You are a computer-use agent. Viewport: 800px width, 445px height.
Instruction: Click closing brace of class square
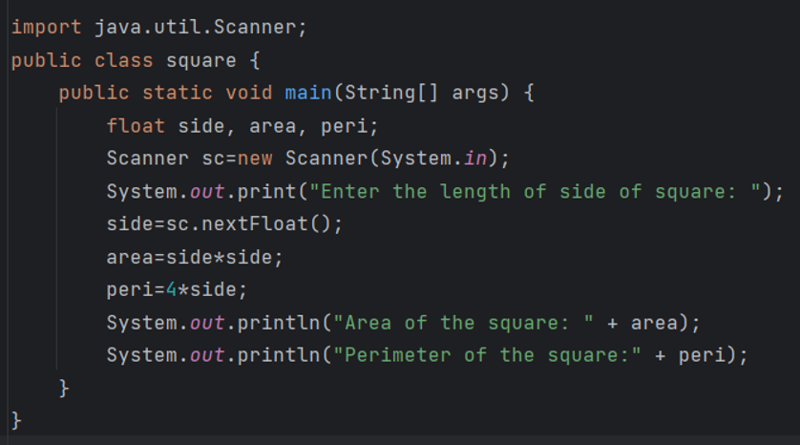click(16, 421)
